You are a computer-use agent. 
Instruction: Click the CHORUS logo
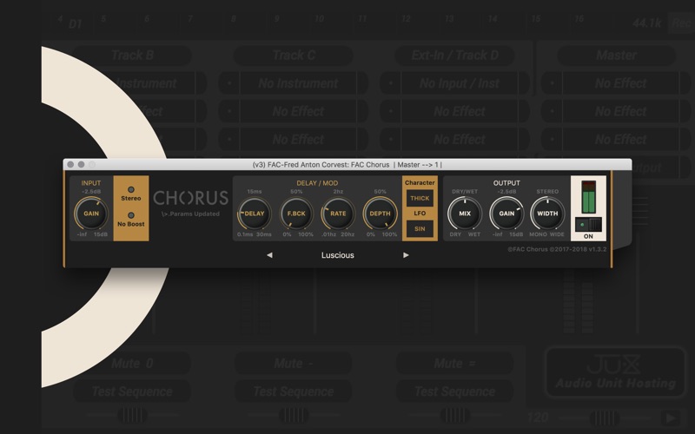point(191,198)
